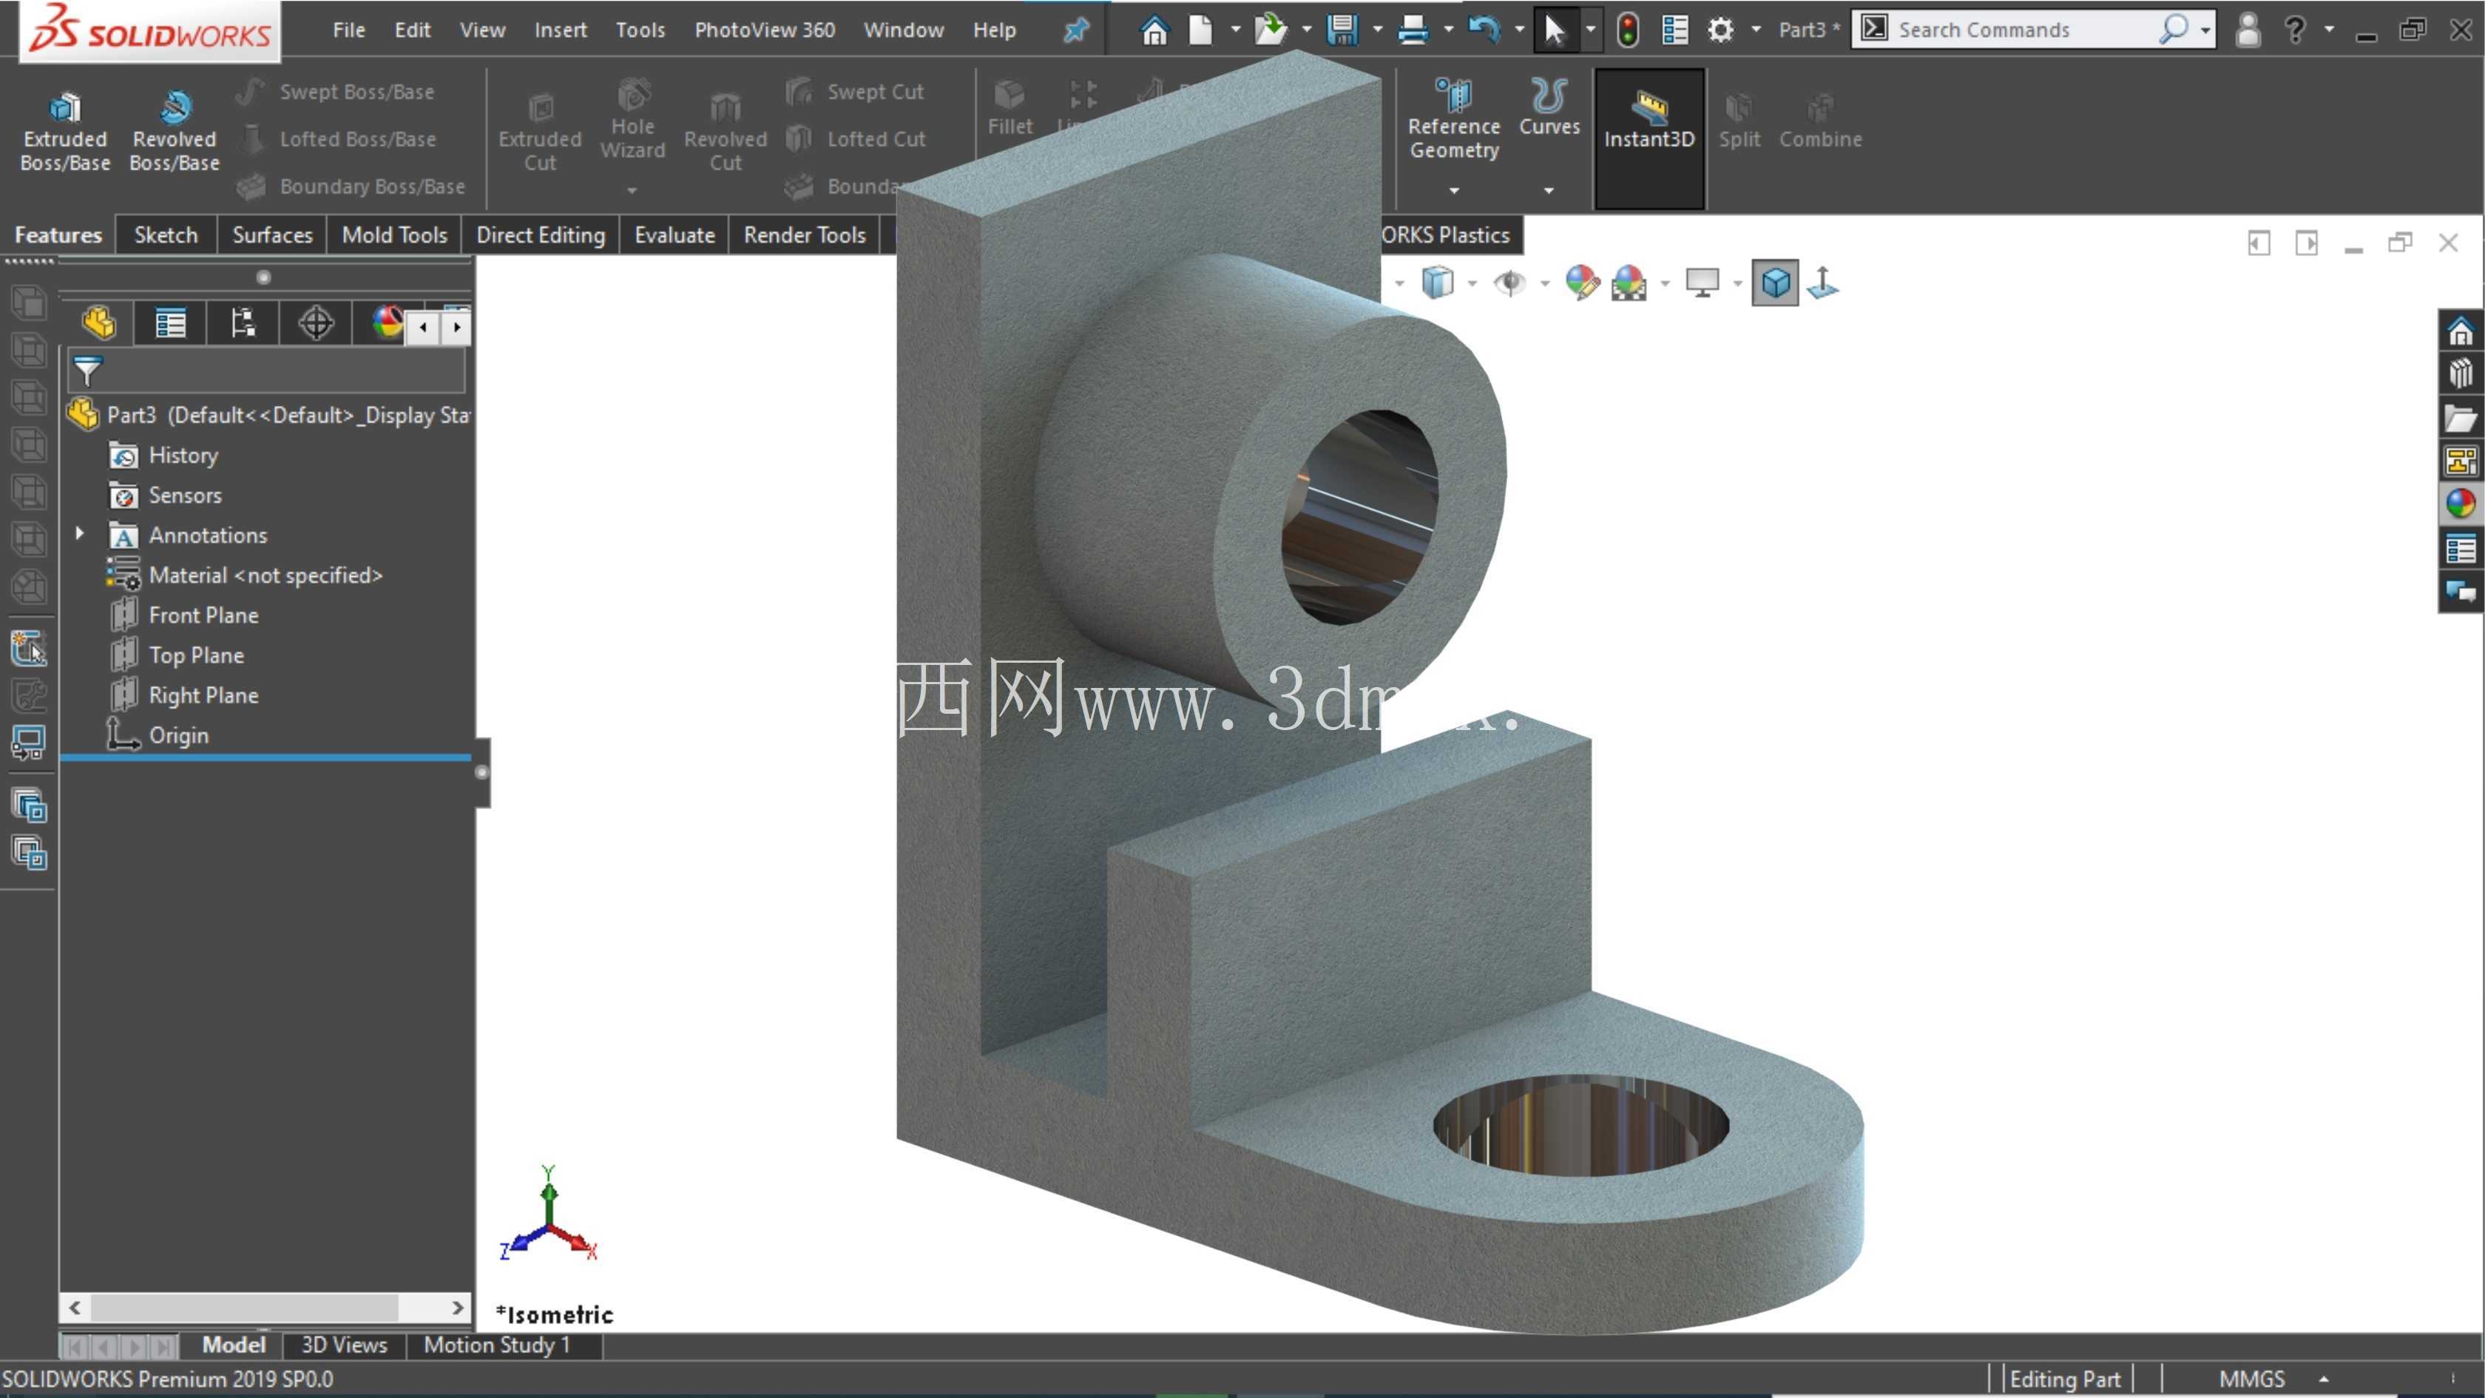Switch to the Motion Study 1 tab

tap(497, 1345)
